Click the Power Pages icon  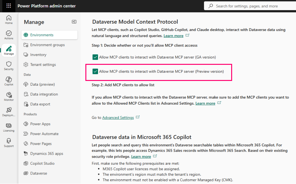click(26, 144)
